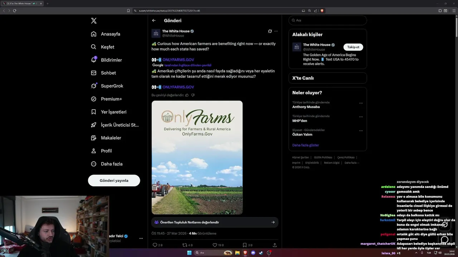
Task: Open the translated ONLYFARMS.GOV link
Action: (178, 87)
